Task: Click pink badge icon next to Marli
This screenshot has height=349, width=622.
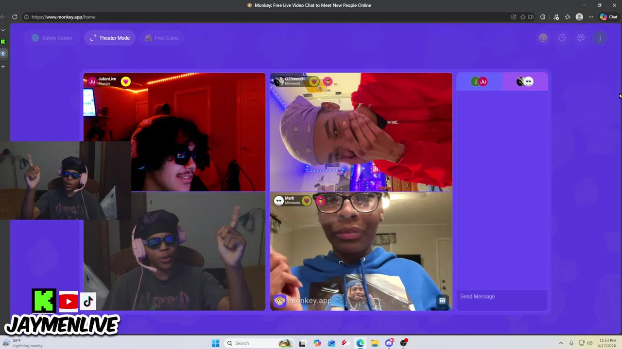Action: 320,201
